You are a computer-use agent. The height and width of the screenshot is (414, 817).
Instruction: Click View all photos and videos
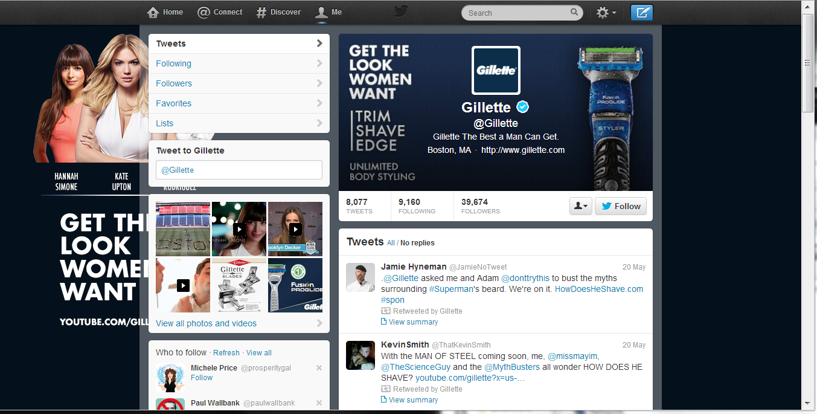coord(206,323)
